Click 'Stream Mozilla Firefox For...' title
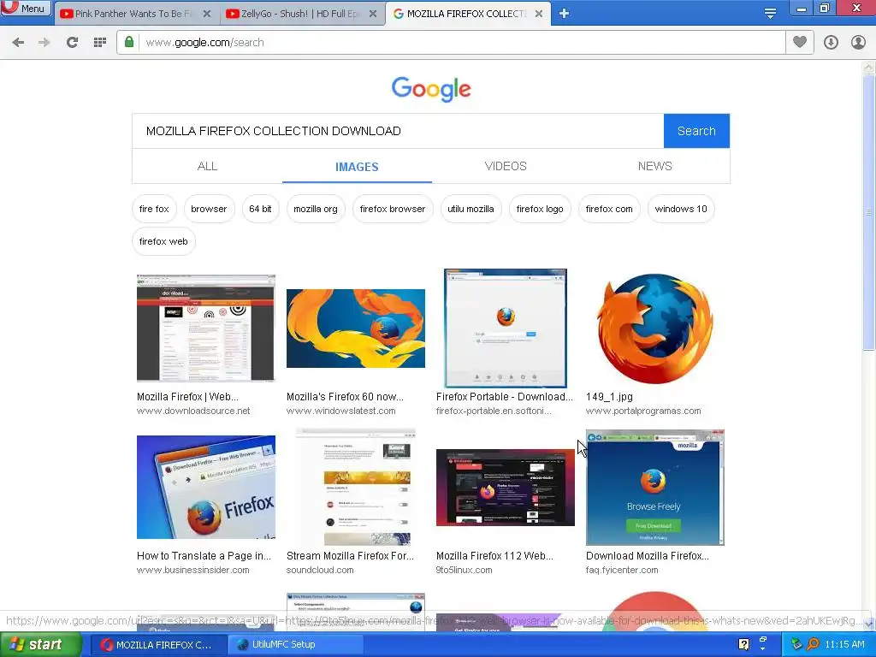Image resolution: width=876 pixels, height=657 pixels. coord(350,556)
